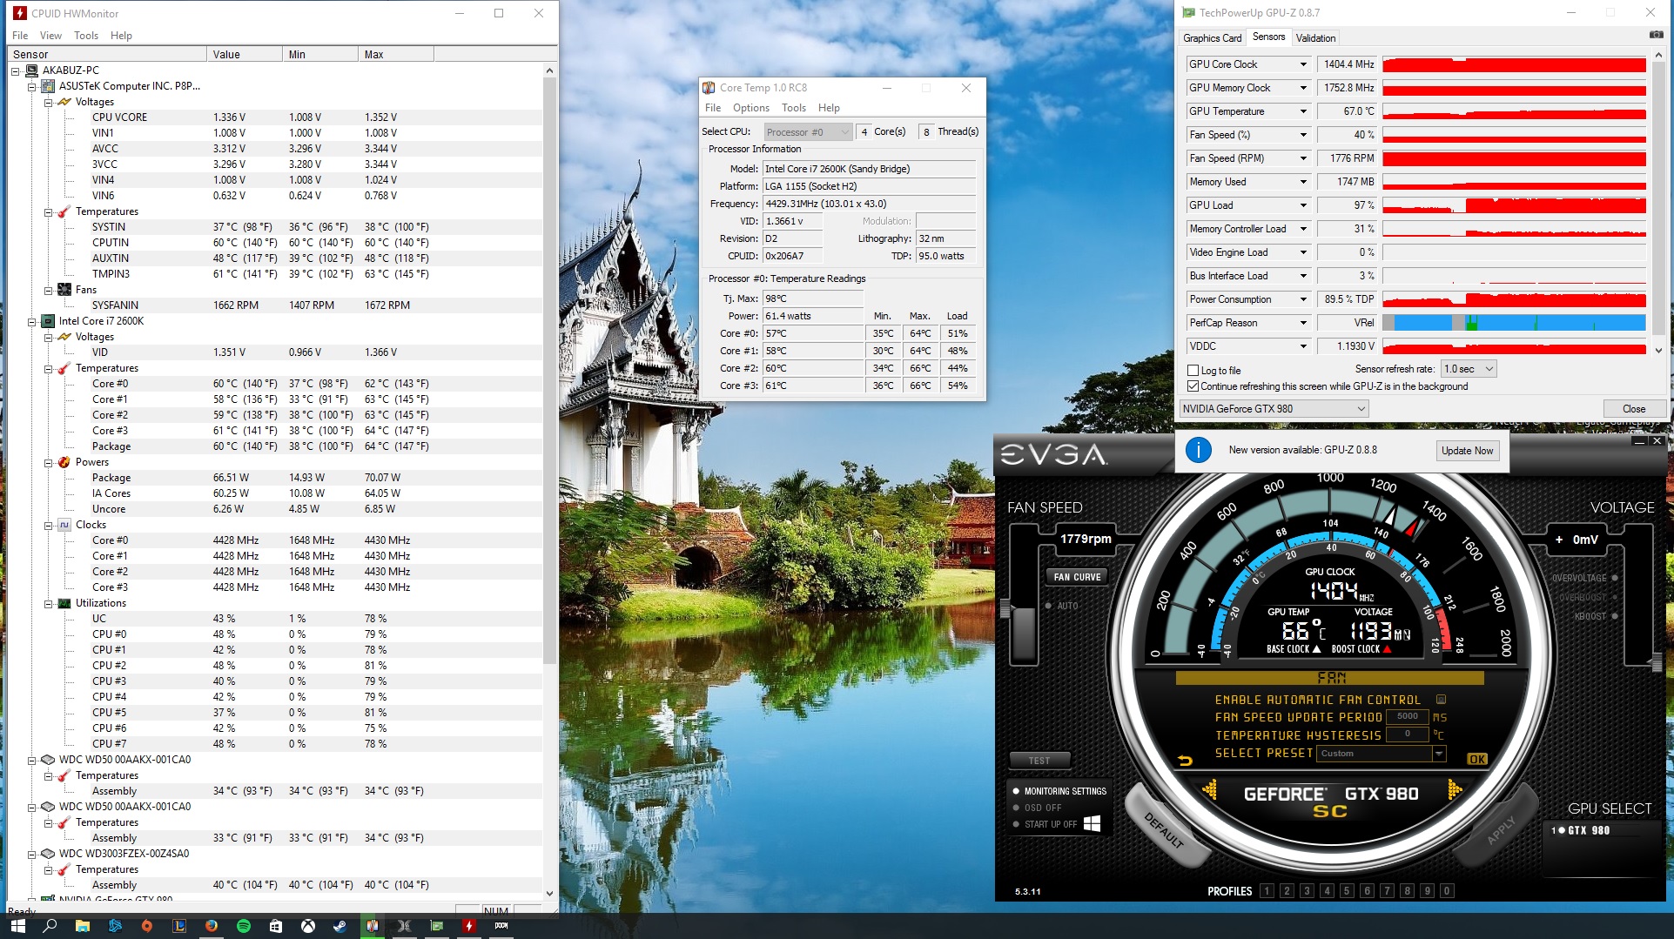This screenshot has width=1674, height=939.
Task: Switch to the Validation tab in GPU-Z
Action: [x=1315, y=38]
